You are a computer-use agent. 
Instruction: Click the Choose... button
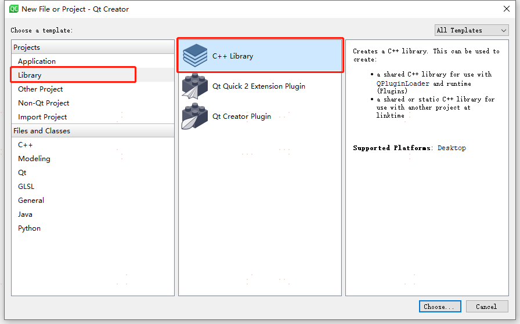[440, 307]
